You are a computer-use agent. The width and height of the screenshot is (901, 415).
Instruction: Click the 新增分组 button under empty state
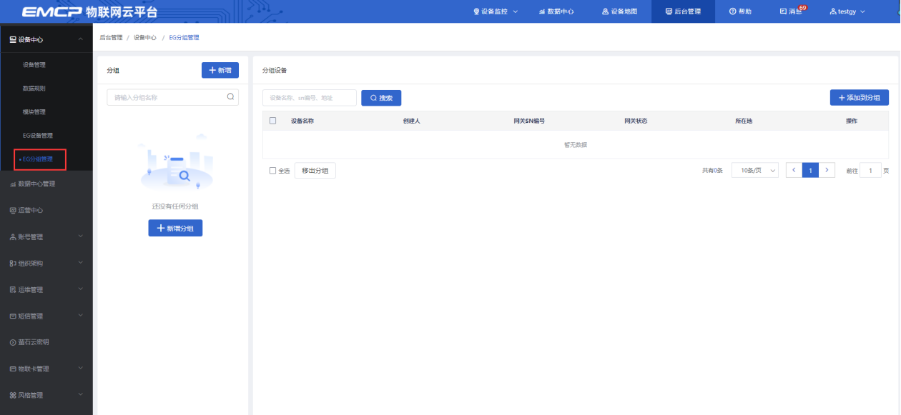coord(175,228)
